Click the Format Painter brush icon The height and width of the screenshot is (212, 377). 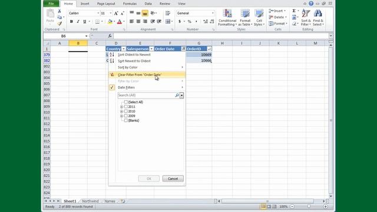pyautogui.click(x=59, y=24)
